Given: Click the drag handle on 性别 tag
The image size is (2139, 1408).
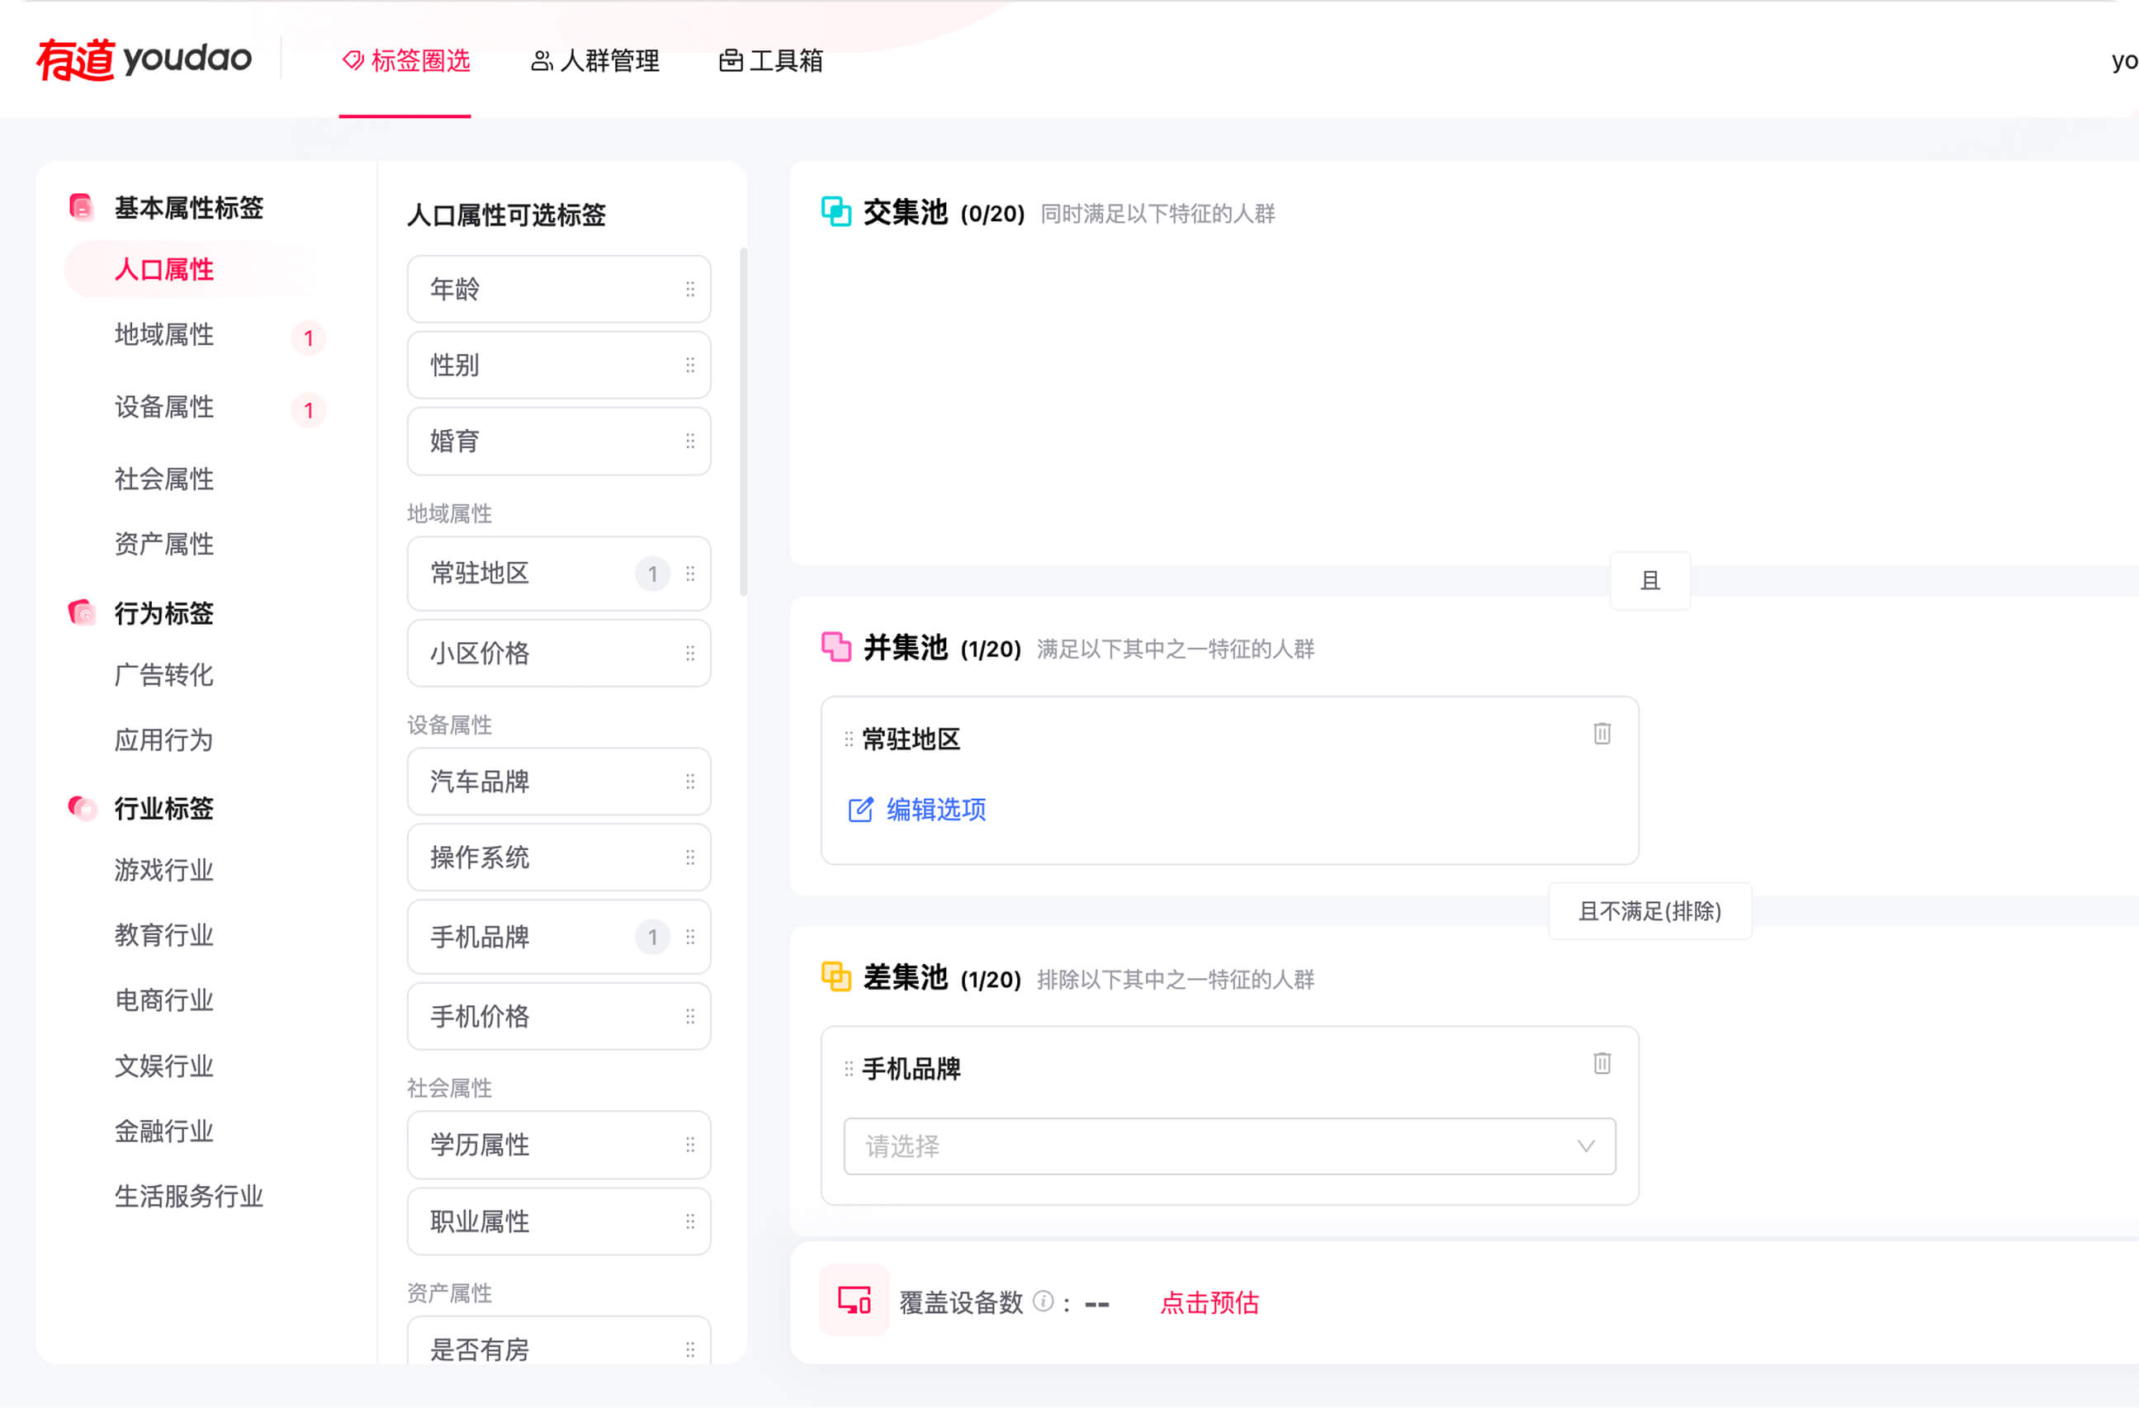Looking at the screenshot, I should coord(690,365).
